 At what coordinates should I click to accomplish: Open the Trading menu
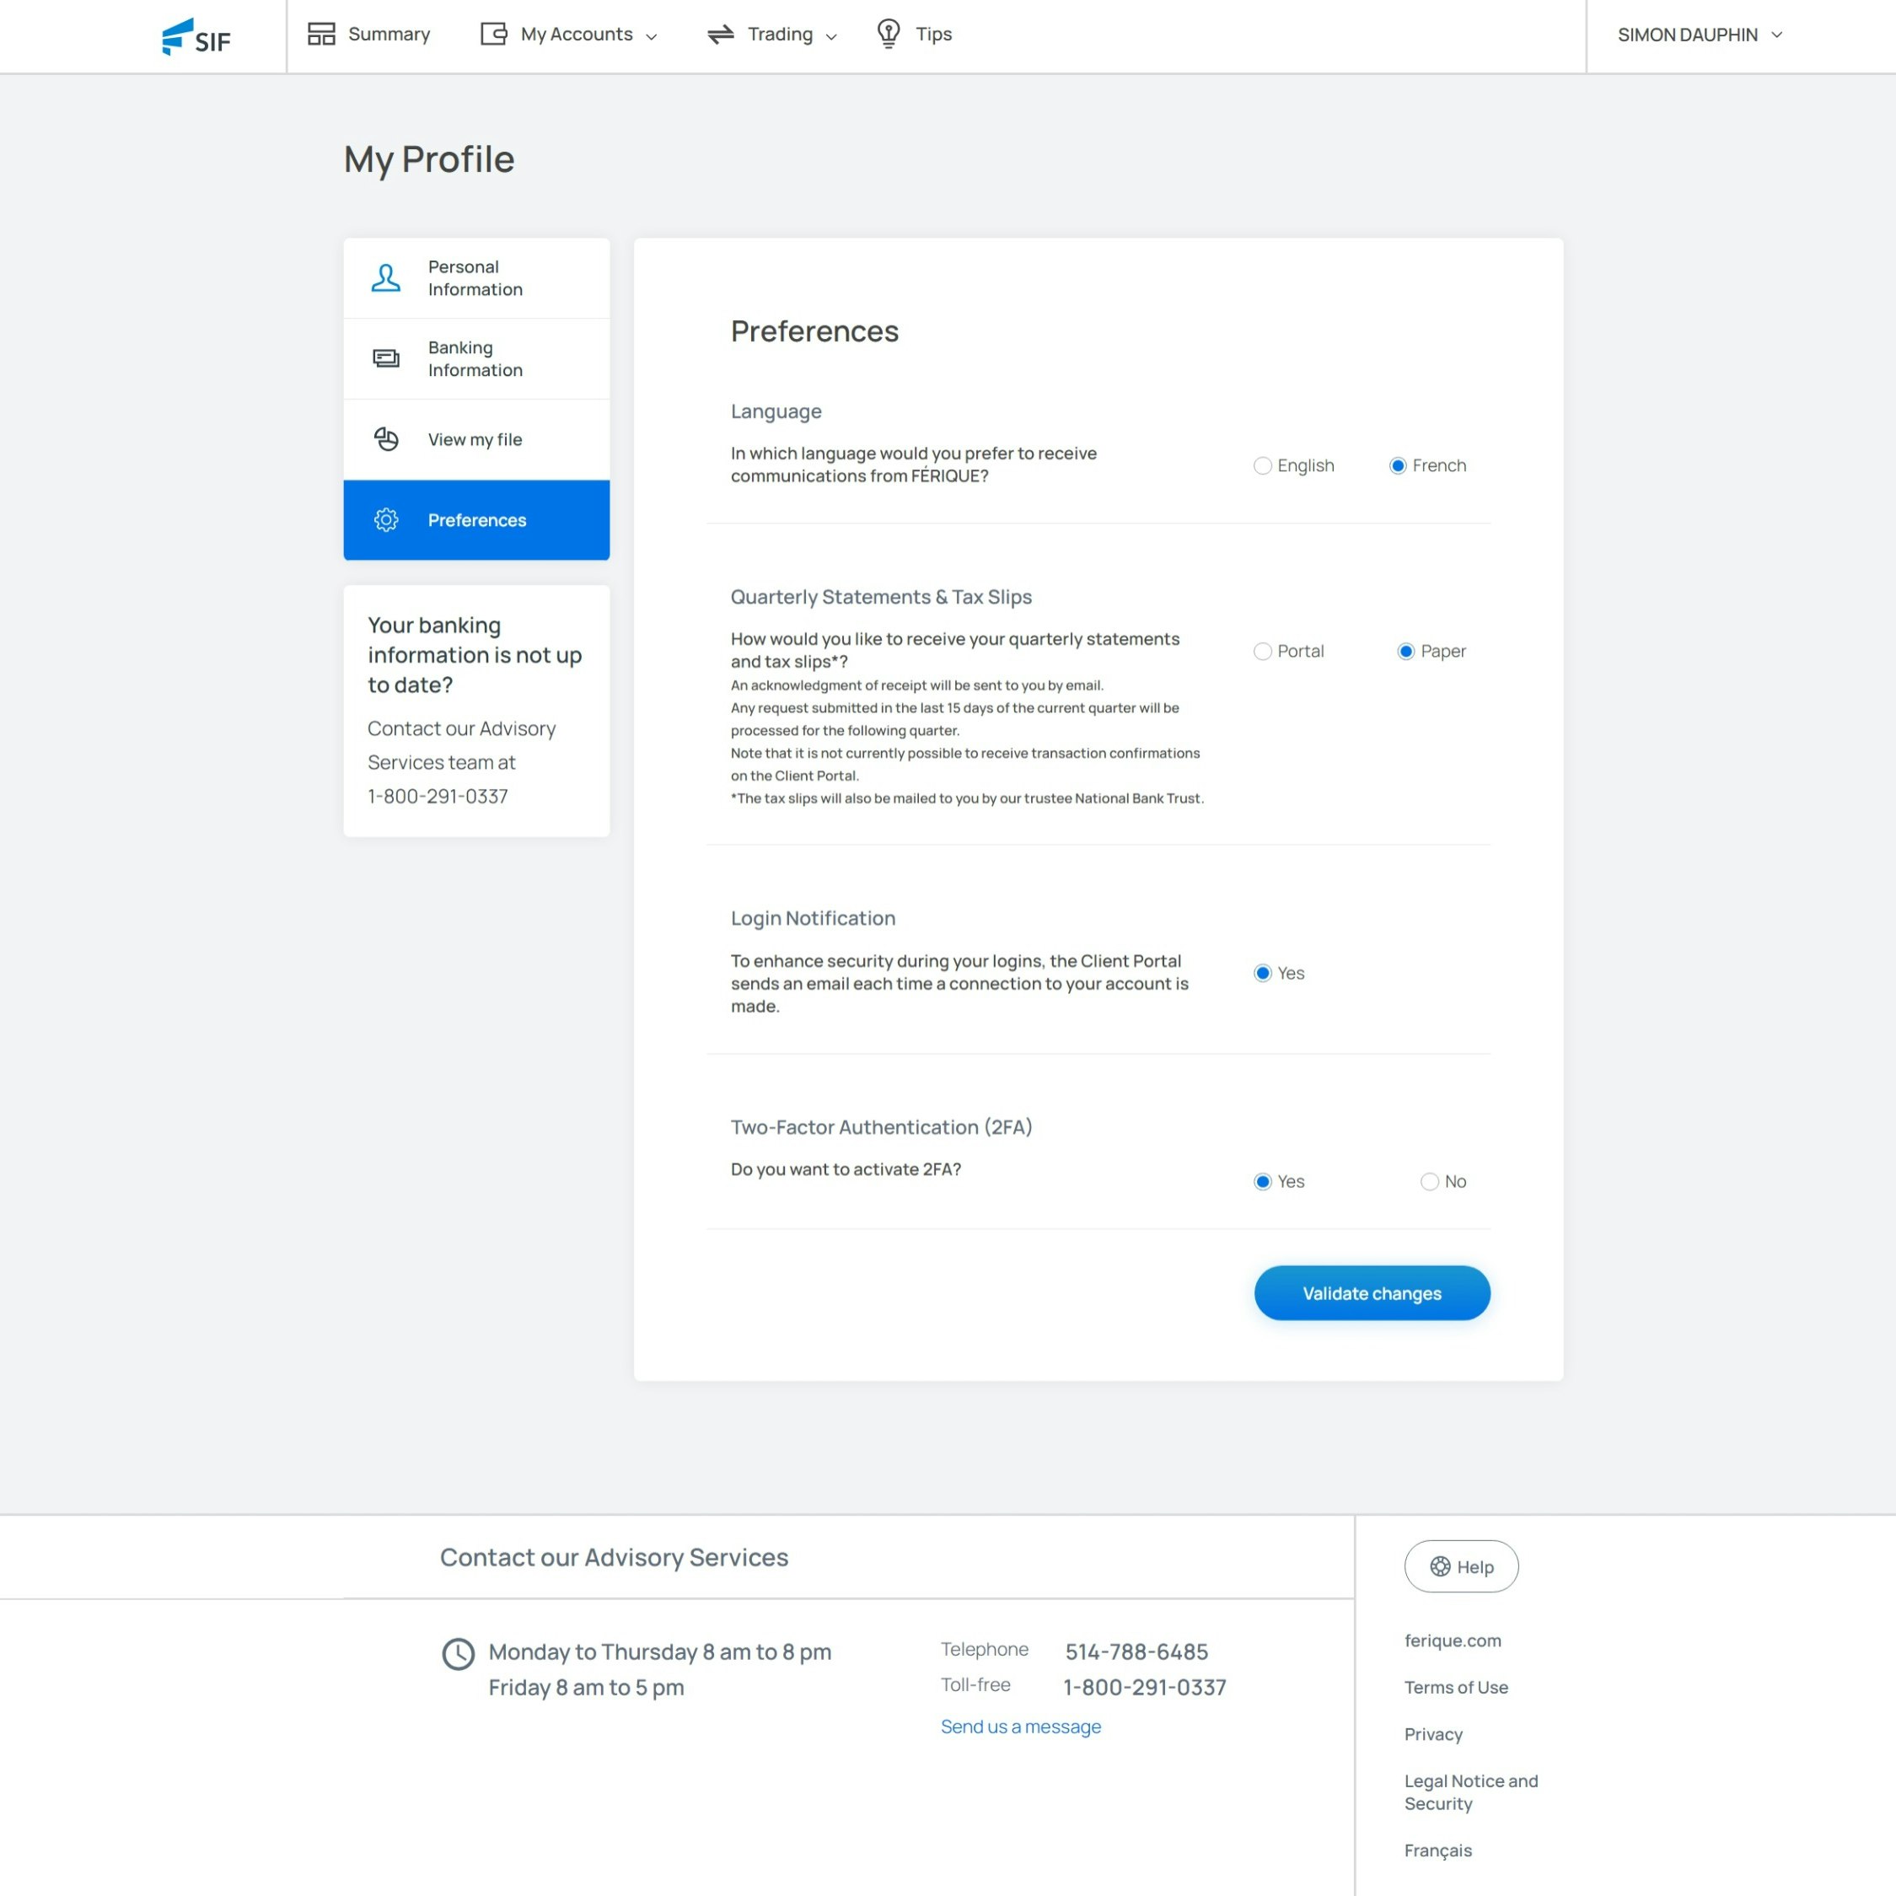(x=772, y=35)
